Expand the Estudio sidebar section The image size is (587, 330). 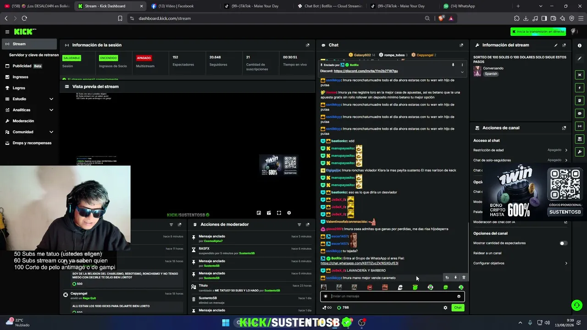[x=51, y=99]
